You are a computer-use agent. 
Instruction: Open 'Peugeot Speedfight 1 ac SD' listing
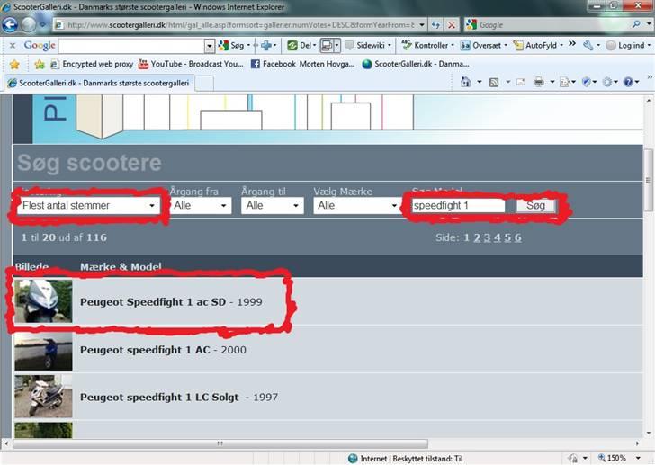click(x=153, y=302)
